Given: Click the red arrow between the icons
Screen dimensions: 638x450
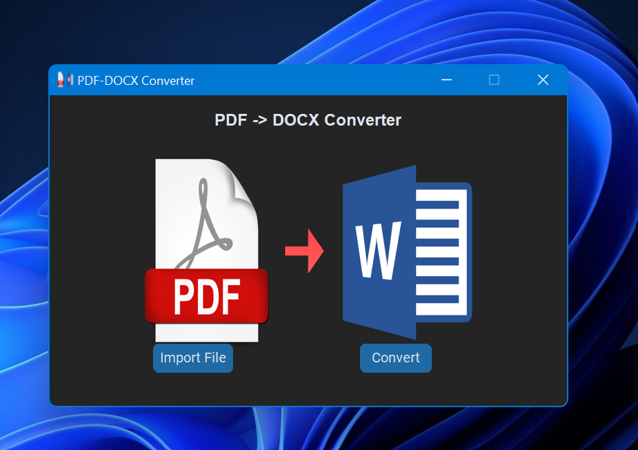Looking at the screenshot, I should tap(304, 251).
